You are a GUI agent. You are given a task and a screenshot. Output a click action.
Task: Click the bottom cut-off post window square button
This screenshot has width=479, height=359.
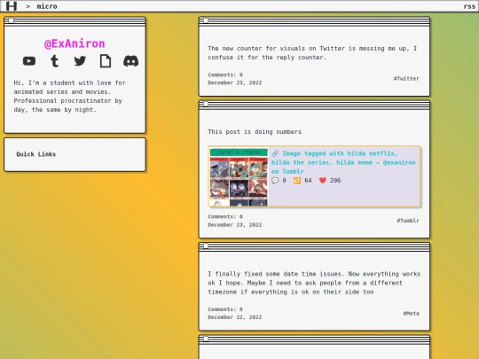[206, 339]
